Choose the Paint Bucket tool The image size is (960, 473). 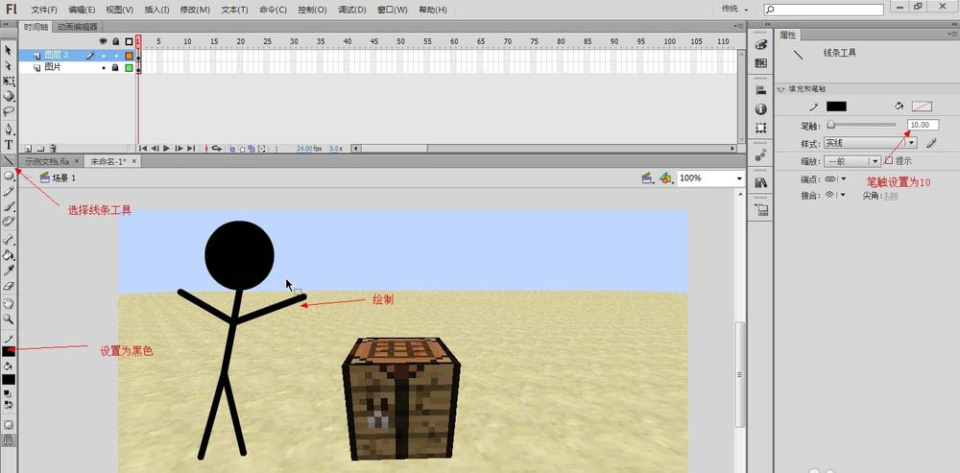tap(9, 256)
